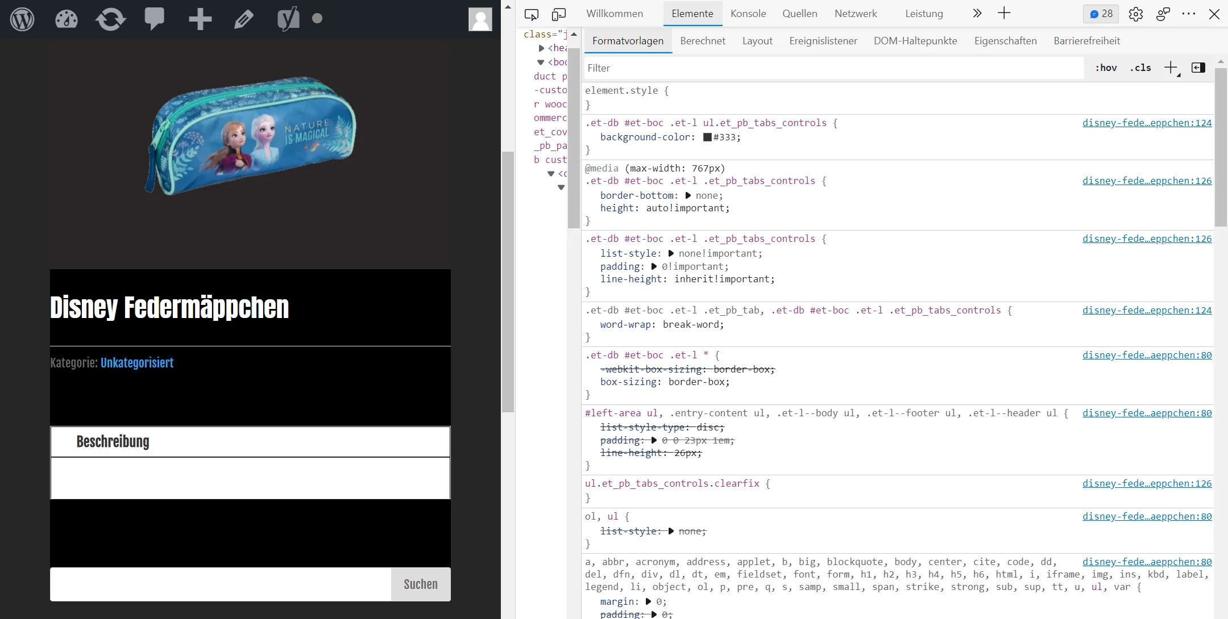The height and width of the screenshot is (619, 1228).
Task: Toggle device emulation icon
Action: coord(559,14)
